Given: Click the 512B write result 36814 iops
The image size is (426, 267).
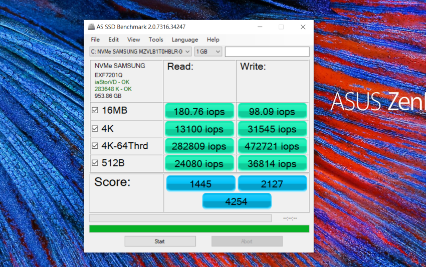Looking at the screenshot, I should [272, 163].
